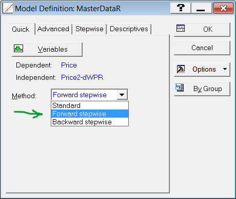Close the Model Definition dialog
The width and height of the screenshot is (236, 199).
(x=224, y=8)
